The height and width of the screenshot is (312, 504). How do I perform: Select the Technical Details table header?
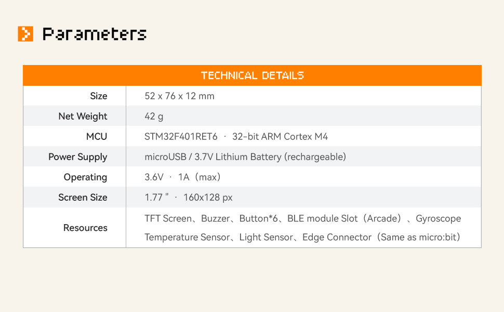[252, 75]
